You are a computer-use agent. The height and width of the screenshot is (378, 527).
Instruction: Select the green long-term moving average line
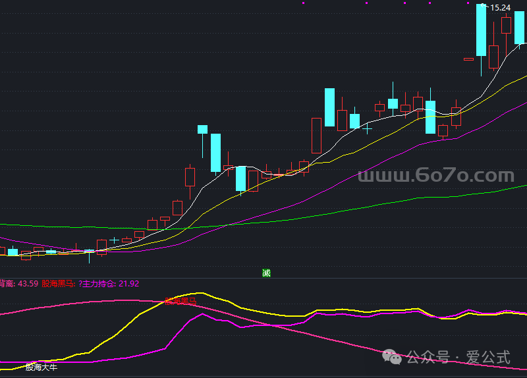(395, 200)
